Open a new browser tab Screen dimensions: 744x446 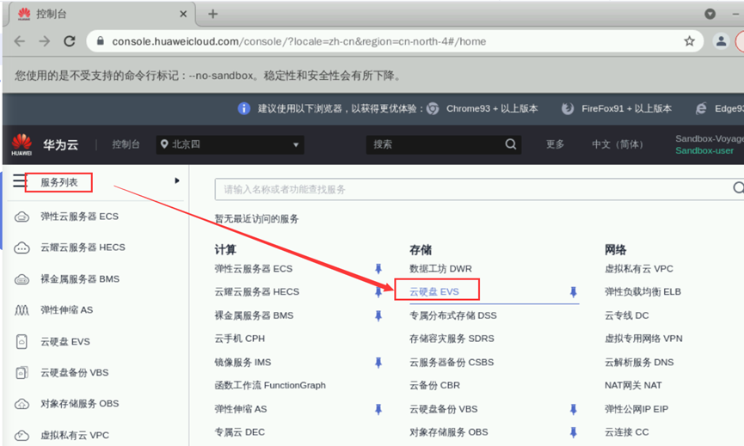pos(213,14)
